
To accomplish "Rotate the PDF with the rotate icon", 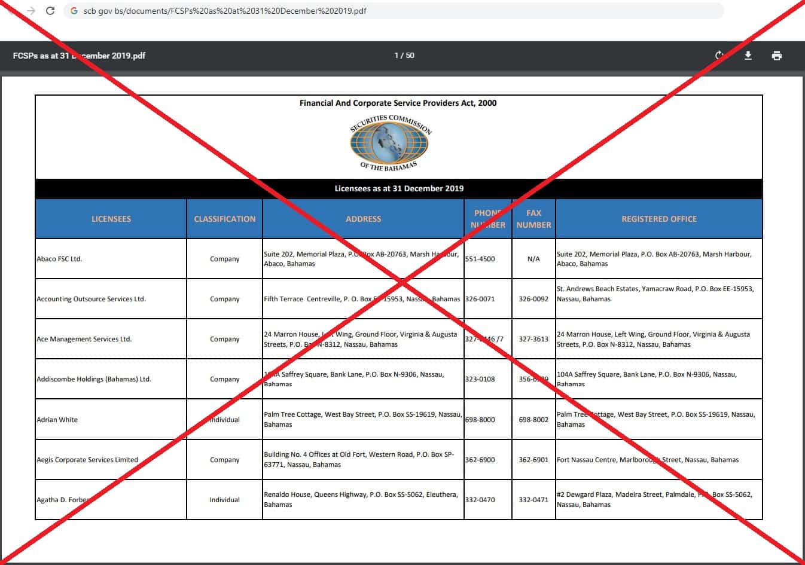I will pyautogui.click(x=720, y=56).
